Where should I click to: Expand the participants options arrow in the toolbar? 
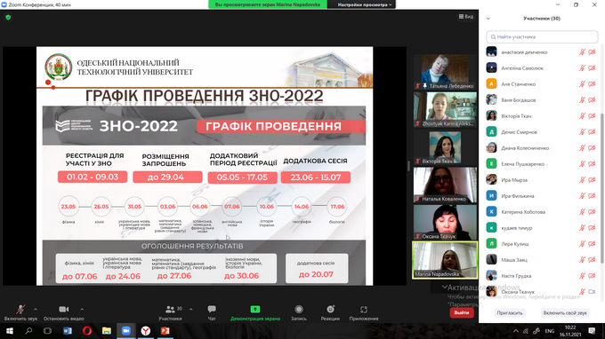point(191,309)
